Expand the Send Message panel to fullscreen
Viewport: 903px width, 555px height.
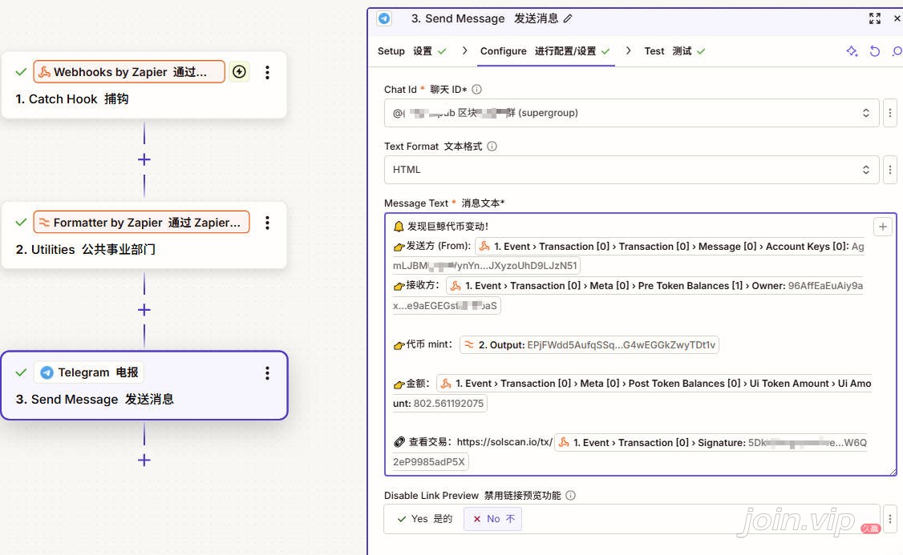(x=875, y=18)
